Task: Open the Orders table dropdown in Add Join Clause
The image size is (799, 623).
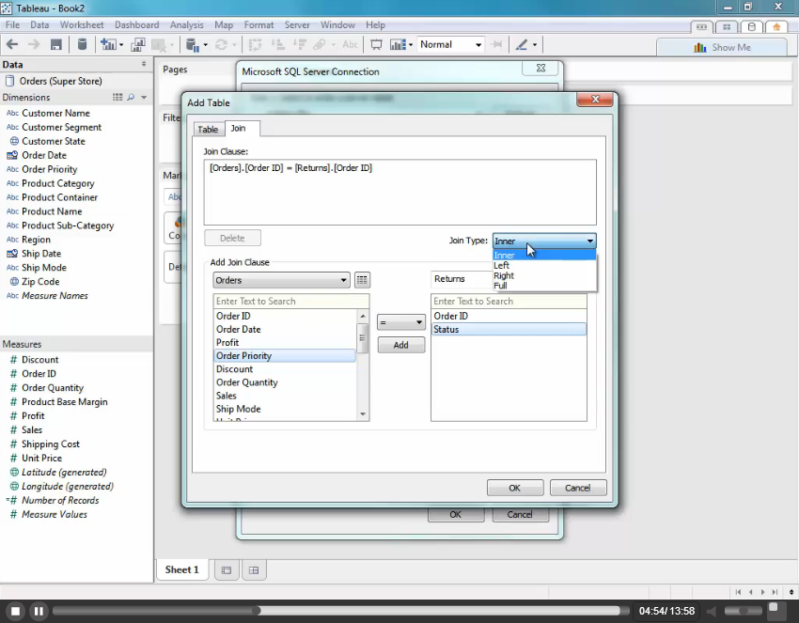Action: click(281, 280)
